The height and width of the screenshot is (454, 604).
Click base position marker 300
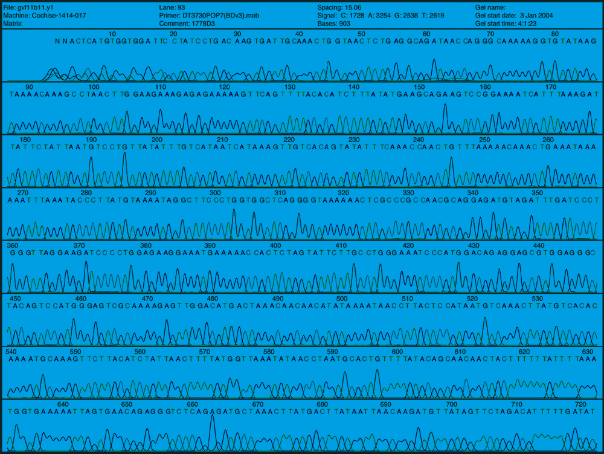214,193
